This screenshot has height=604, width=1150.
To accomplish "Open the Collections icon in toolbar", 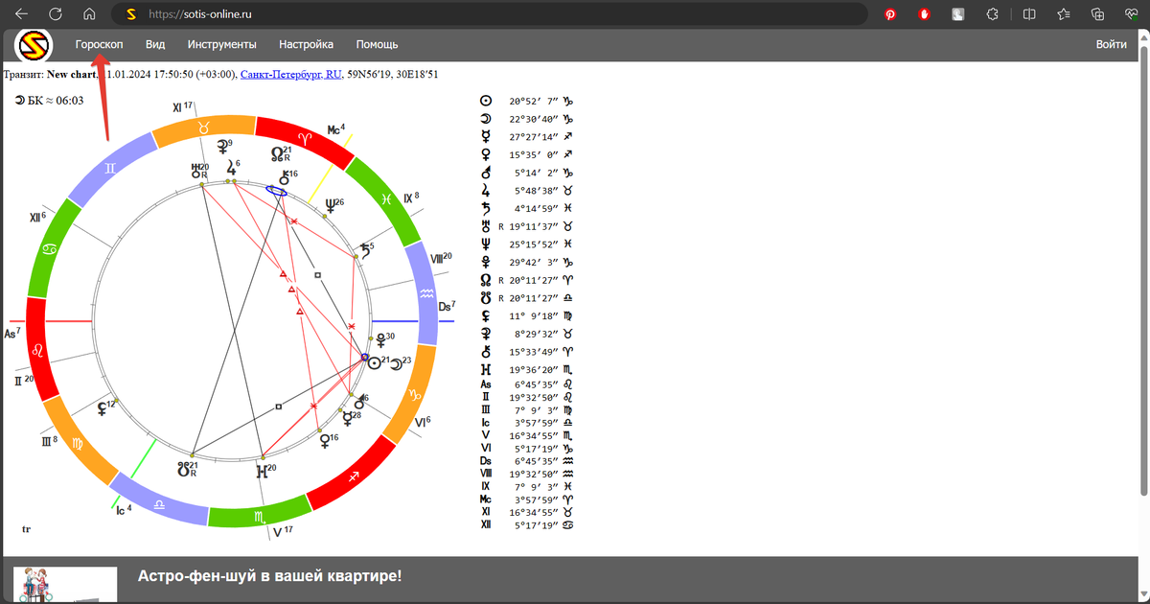I will coord(1097,14).
